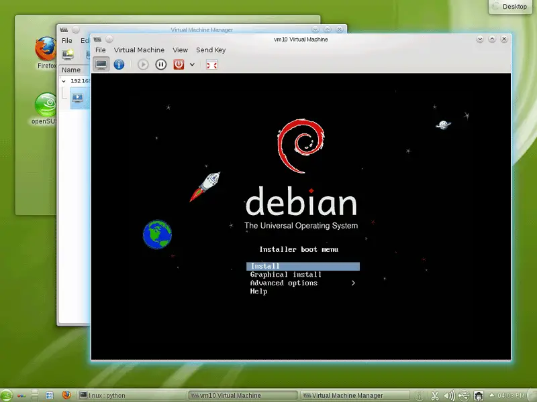Click new VM icon in Virtual Machine Manager

click(x=68, y=54)
